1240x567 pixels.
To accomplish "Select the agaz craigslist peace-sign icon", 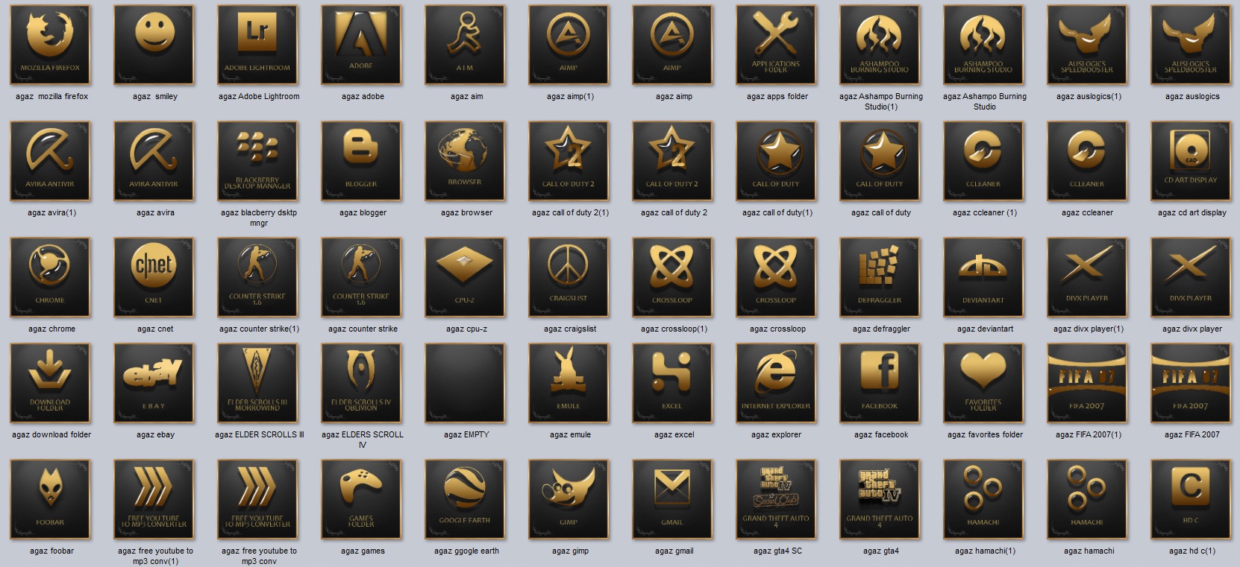I will tap(569, 277).
